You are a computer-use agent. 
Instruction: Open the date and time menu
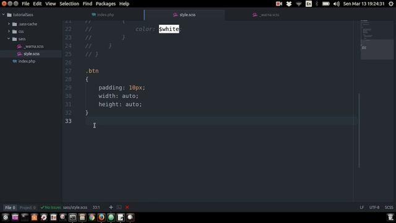pos(364,4)
